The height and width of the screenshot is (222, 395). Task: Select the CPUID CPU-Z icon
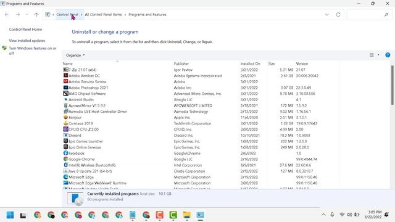65,129
